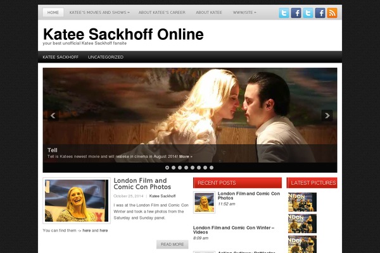The height and width of the screenshot is (253, 380).
Task: Go to the Home menu item
Action: (x=53, y=13)
